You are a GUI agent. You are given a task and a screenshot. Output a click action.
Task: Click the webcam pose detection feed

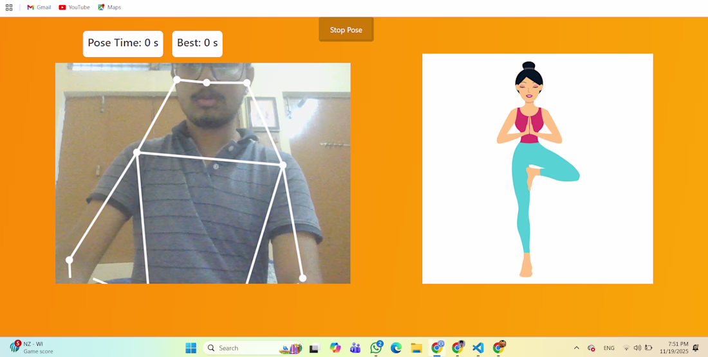tap(203, 173)
